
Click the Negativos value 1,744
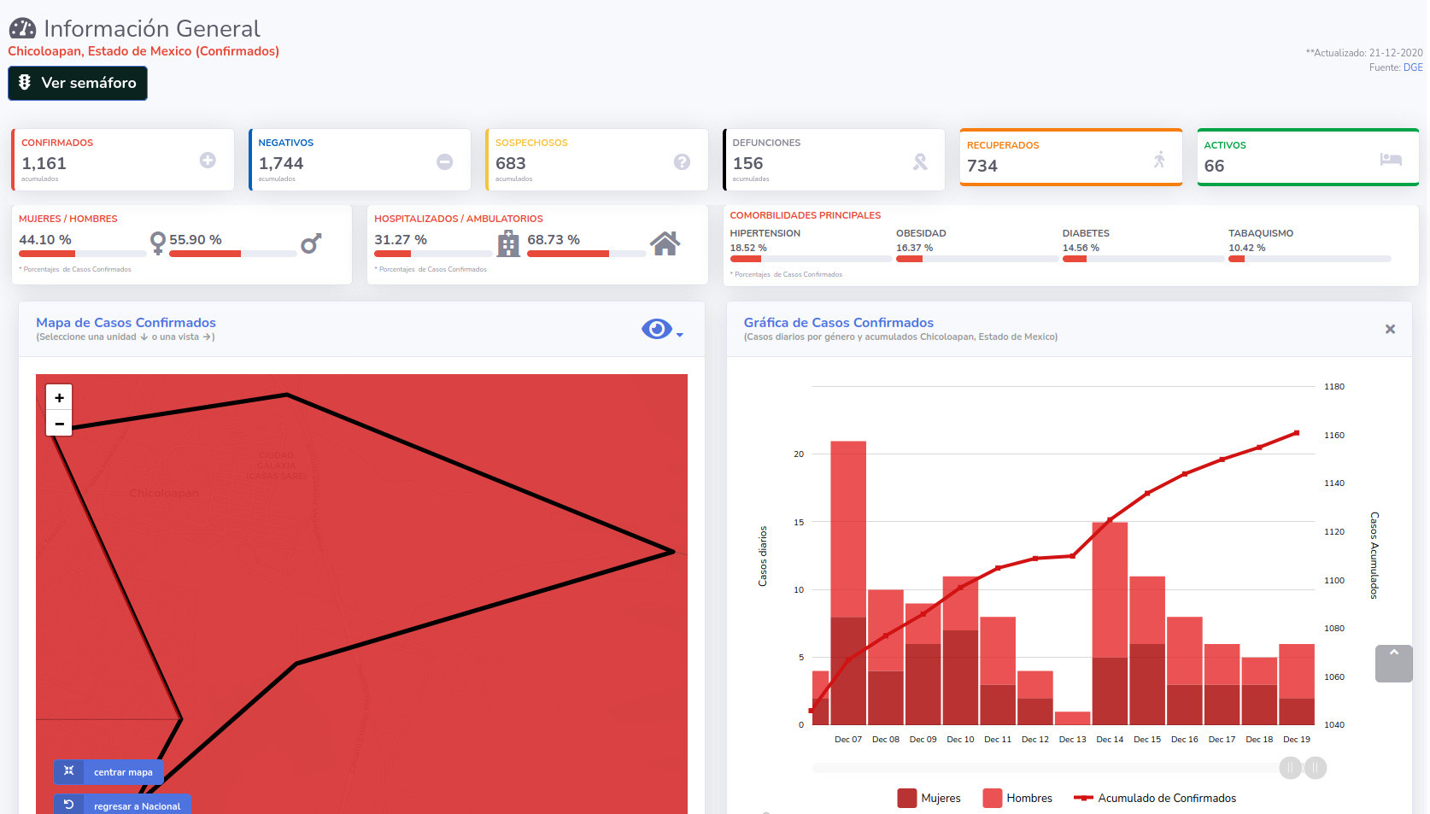281,163
